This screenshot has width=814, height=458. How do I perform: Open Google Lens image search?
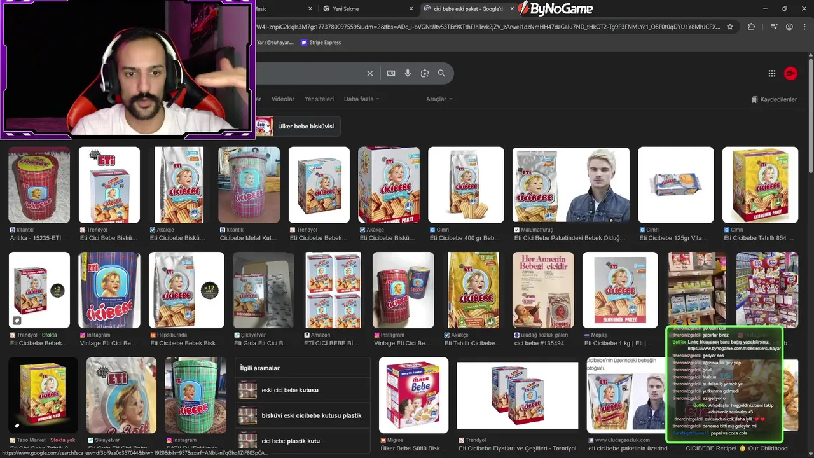425,73
